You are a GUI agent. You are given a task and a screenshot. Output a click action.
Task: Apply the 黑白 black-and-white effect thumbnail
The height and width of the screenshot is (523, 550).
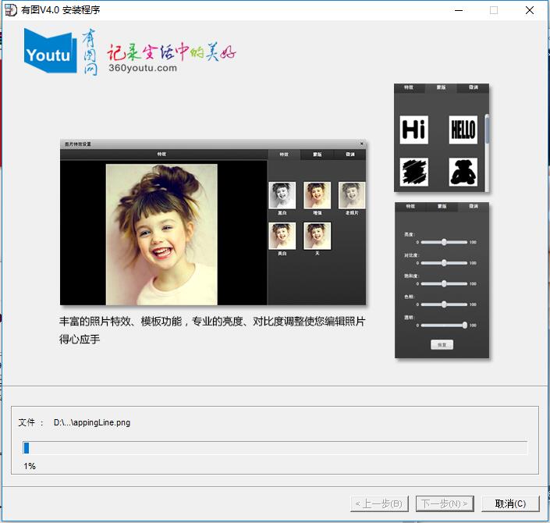[282, 195]
